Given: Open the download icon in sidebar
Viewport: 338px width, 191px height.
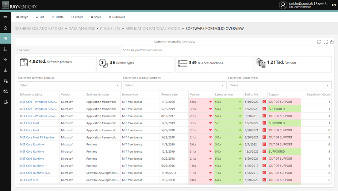Looking at the screenshot, I should (x=5, y=70).
